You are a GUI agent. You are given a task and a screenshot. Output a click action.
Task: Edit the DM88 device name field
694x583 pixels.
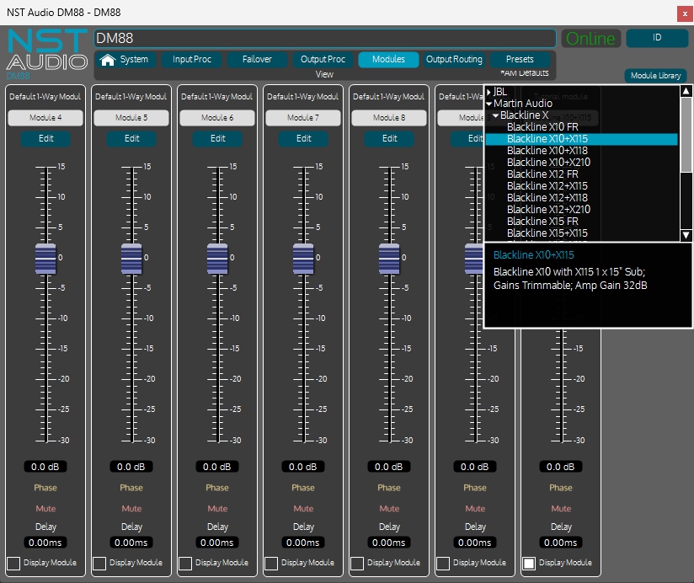[x=325, y=39]
